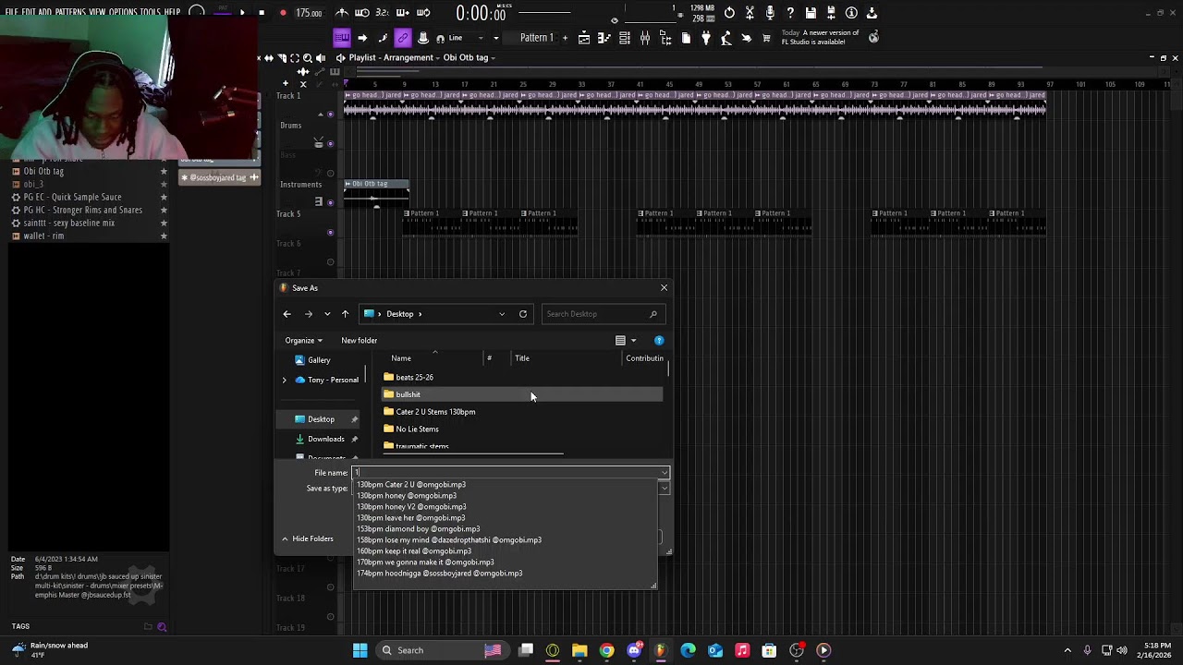Click Refresh button in Save As dialog
Image resolution: width=1183 pixels, height=665 pixels.
[x=523, y=314]
